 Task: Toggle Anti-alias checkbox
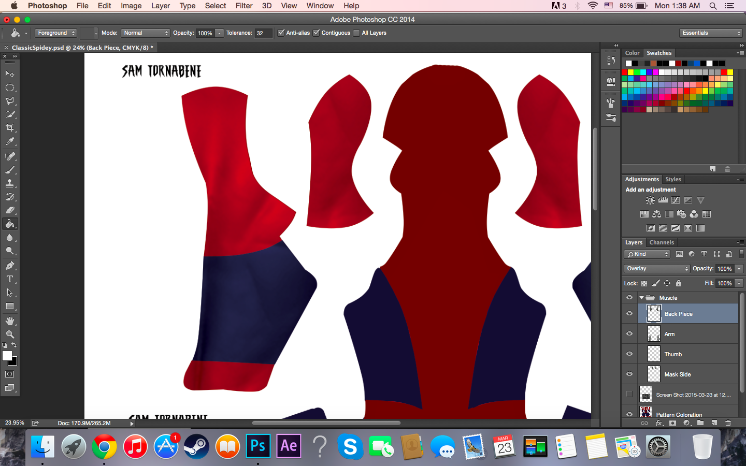pos(281,33)
